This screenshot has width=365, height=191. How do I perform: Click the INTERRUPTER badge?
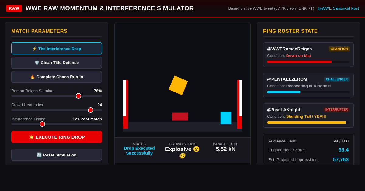click(336, 109)
